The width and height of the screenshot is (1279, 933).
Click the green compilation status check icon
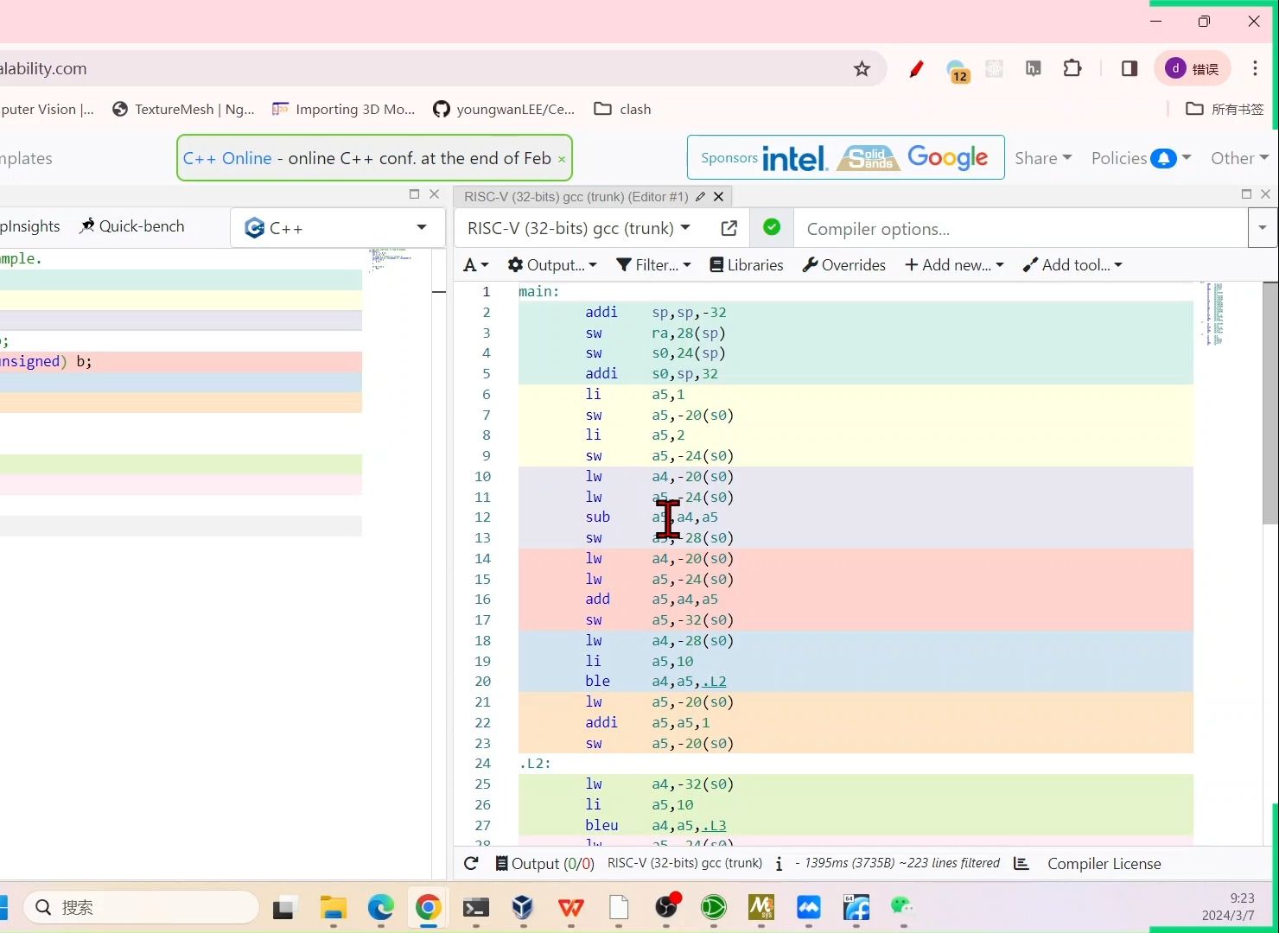click(772, 227)
